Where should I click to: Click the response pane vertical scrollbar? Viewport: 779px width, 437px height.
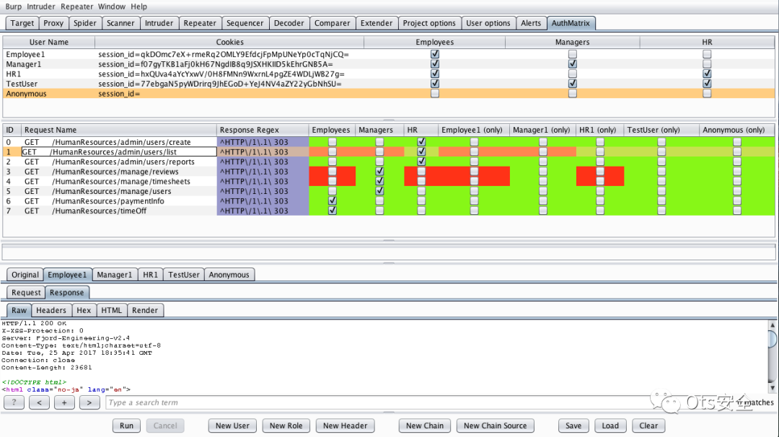(773, 356)
